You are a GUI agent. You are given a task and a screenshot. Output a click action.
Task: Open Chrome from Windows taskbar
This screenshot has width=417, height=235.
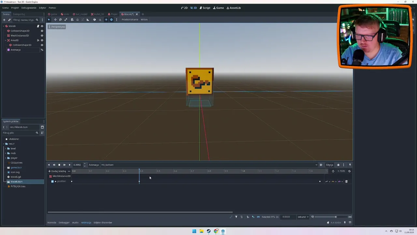click(216, 231)
